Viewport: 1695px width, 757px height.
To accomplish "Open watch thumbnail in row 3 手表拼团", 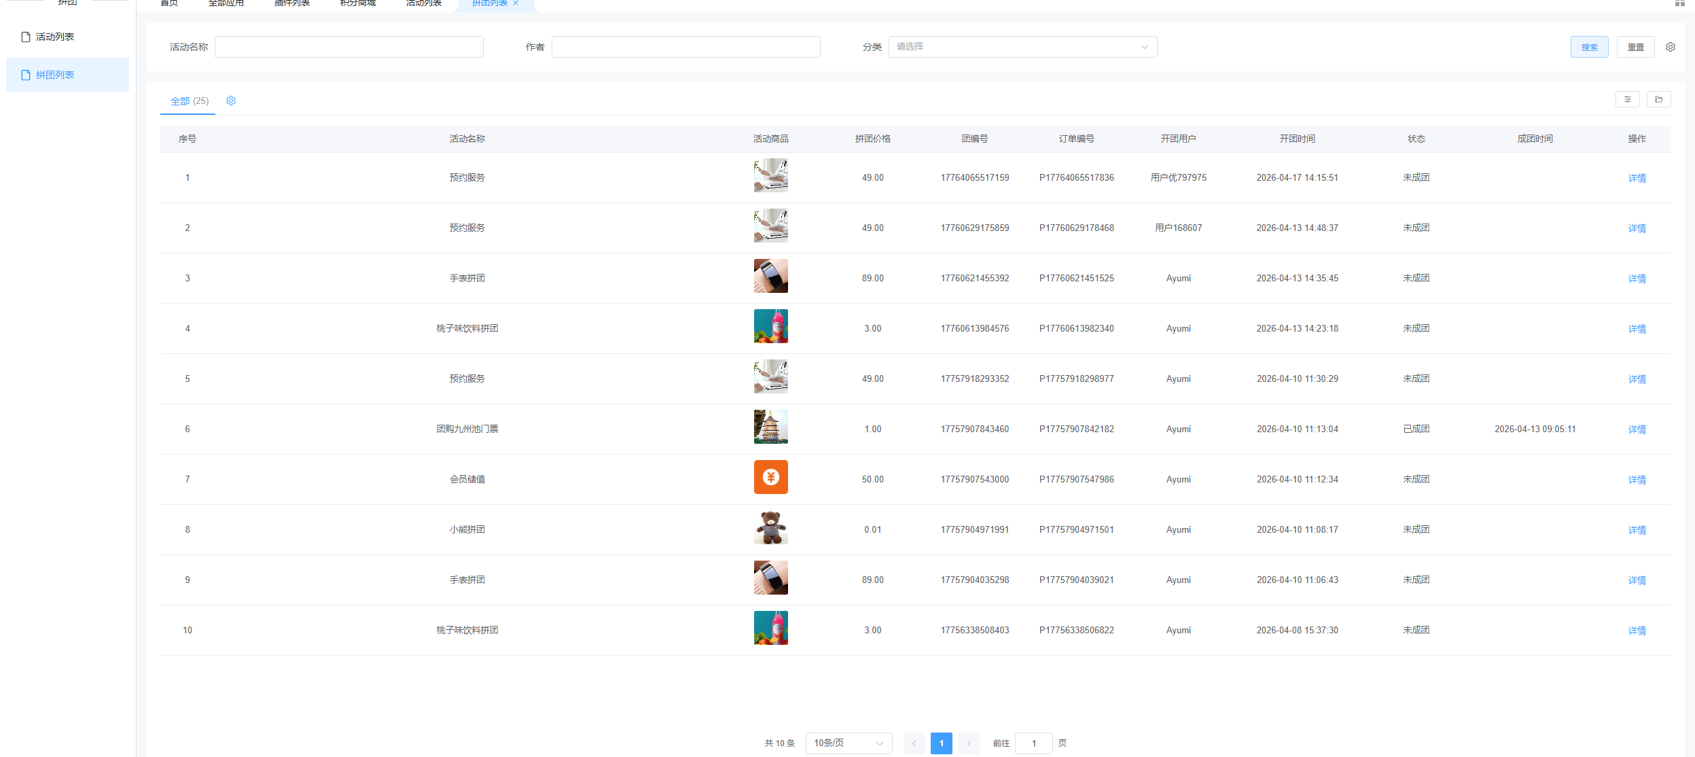I will (x=771, y=276).
